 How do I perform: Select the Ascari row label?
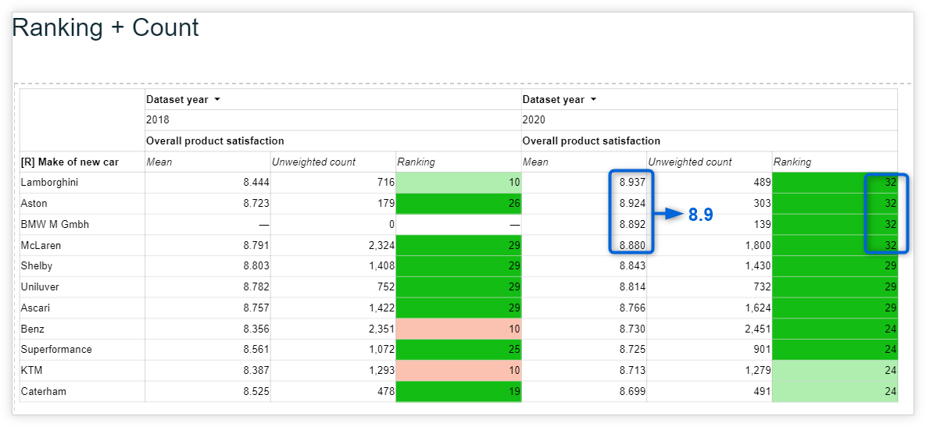coord(35,308)
